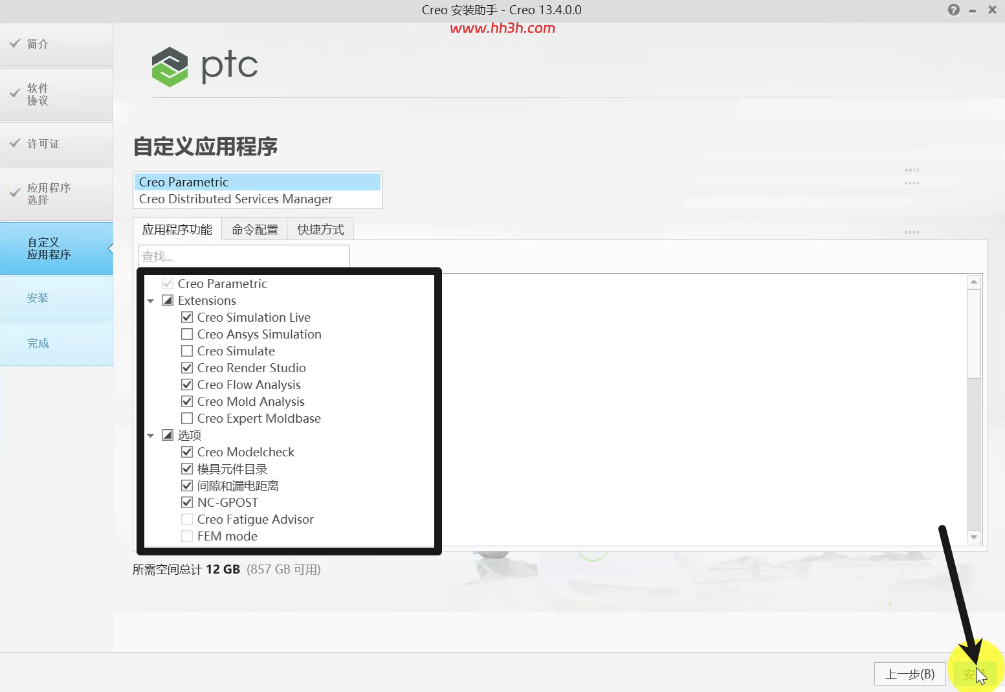Toggle 间隙和漏电距离 checkbox
1005x692 pixels.
187,486
